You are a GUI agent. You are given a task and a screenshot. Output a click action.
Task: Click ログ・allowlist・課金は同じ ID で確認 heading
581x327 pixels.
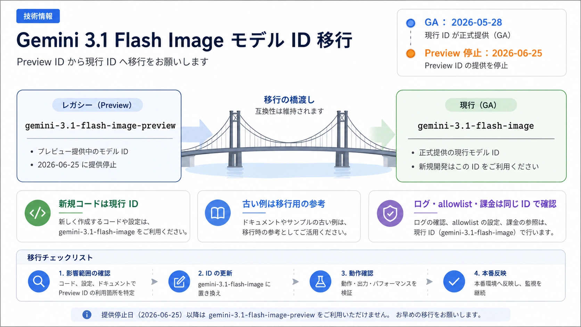pos(485,204)
